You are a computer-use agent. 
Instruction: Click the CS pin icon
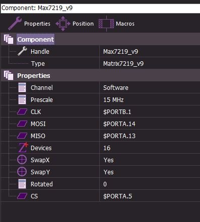pyautogui.click(x=22, y=196)
